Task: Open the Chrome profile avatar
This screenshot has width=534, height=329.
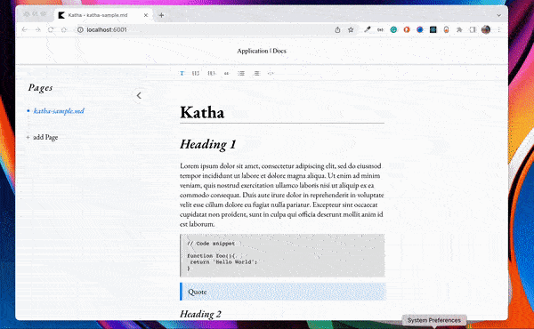Action: click(486, 29)
